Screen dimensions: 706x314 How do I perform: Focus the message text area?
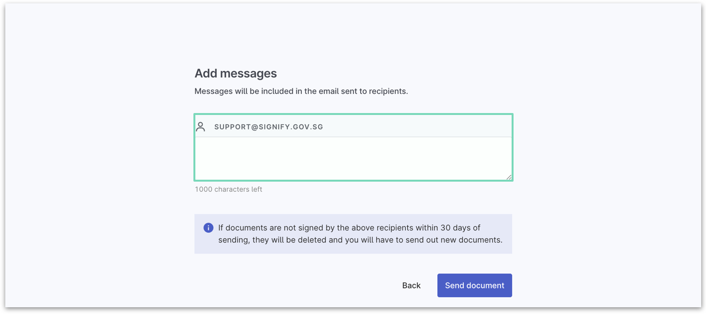(353, 158)
